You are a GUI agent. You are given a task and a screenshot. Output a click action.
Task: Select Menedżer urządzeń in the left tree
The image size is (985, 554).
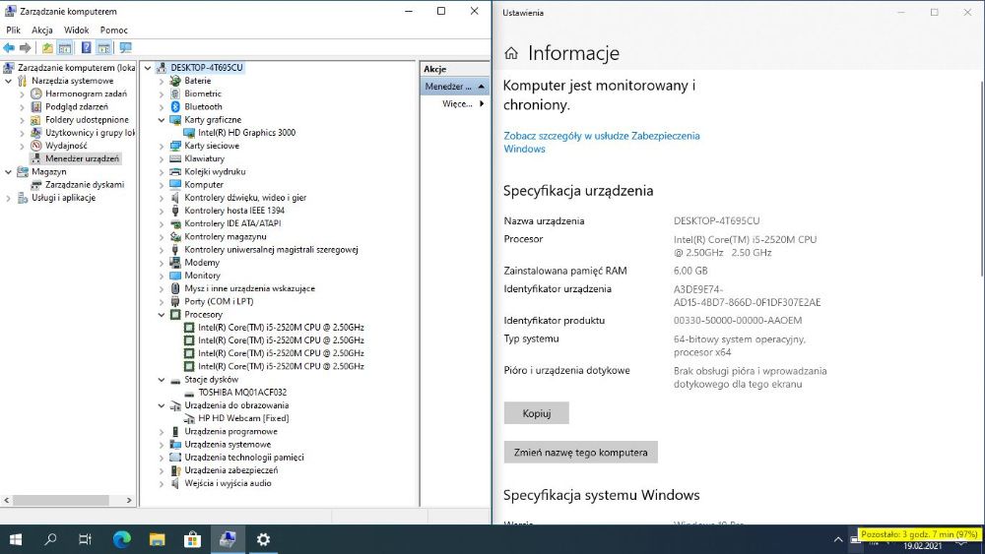[x=82, y=158]
